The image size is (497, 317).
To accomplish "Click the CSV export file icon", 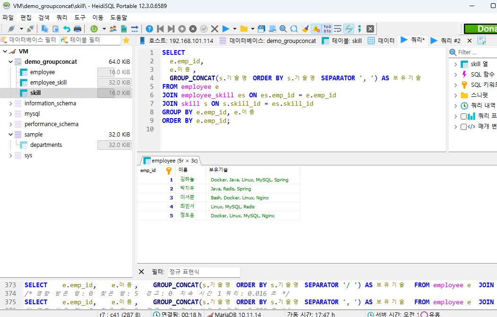I will click(x=123, y=29).
